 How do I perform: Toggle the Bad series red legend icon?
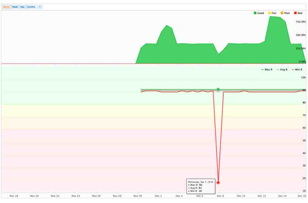(295, 13)
